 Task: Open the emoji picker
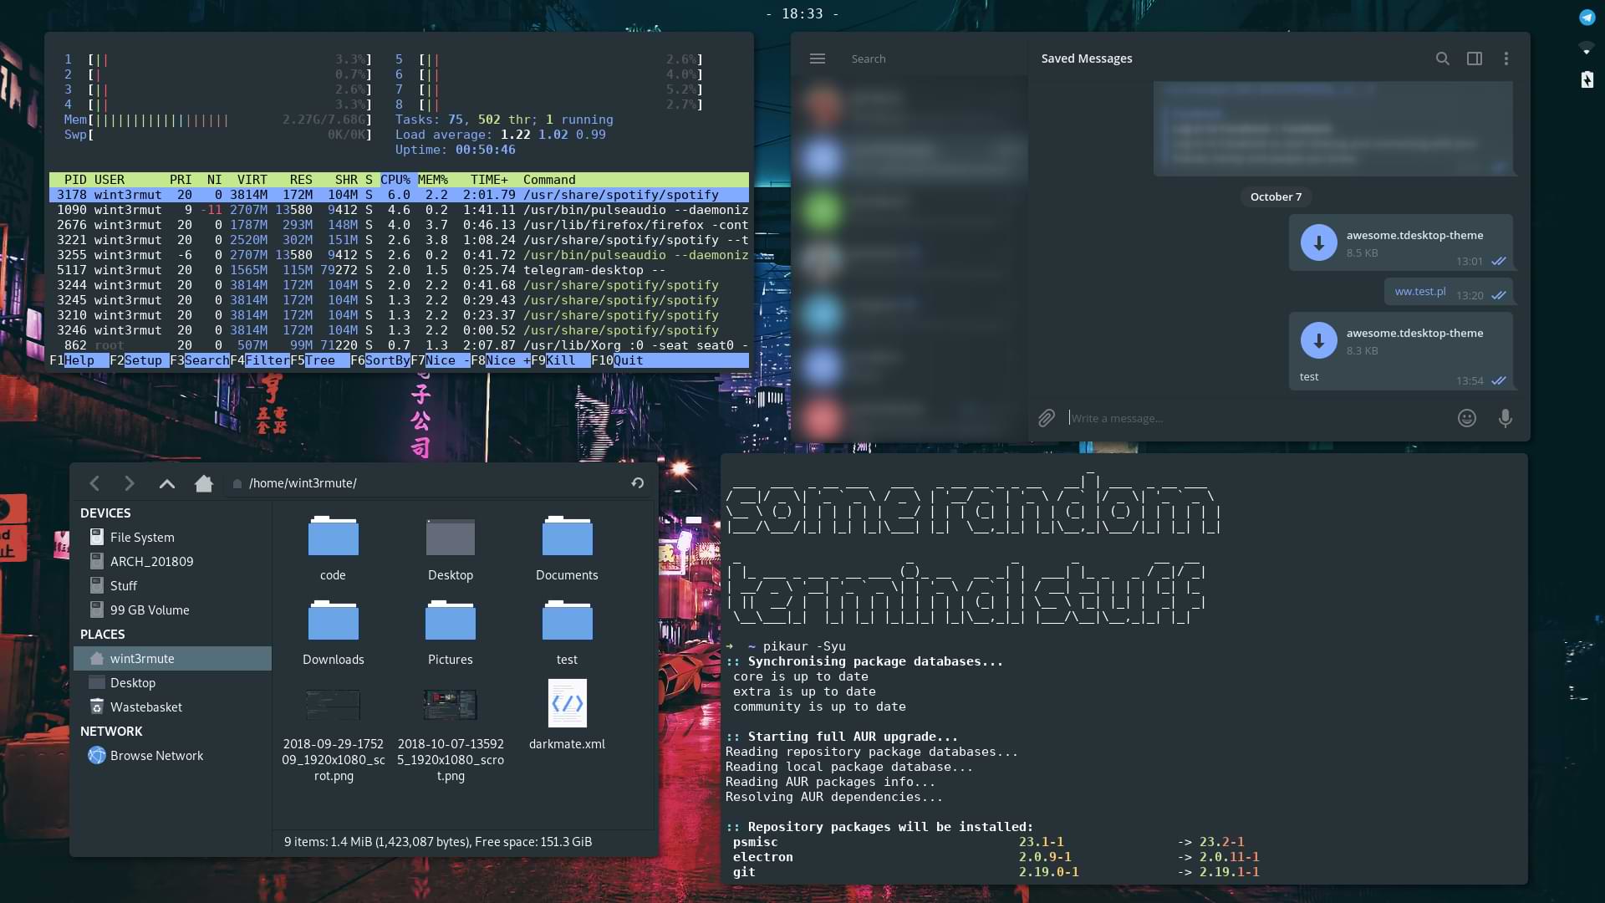(x=1466, y=418)
